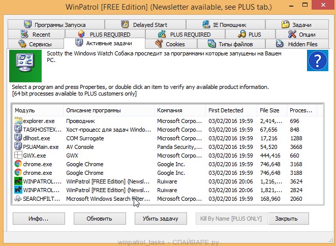Click the AV Console description
The height and width of the screenshot is (246, 336).
click(80, 147)
